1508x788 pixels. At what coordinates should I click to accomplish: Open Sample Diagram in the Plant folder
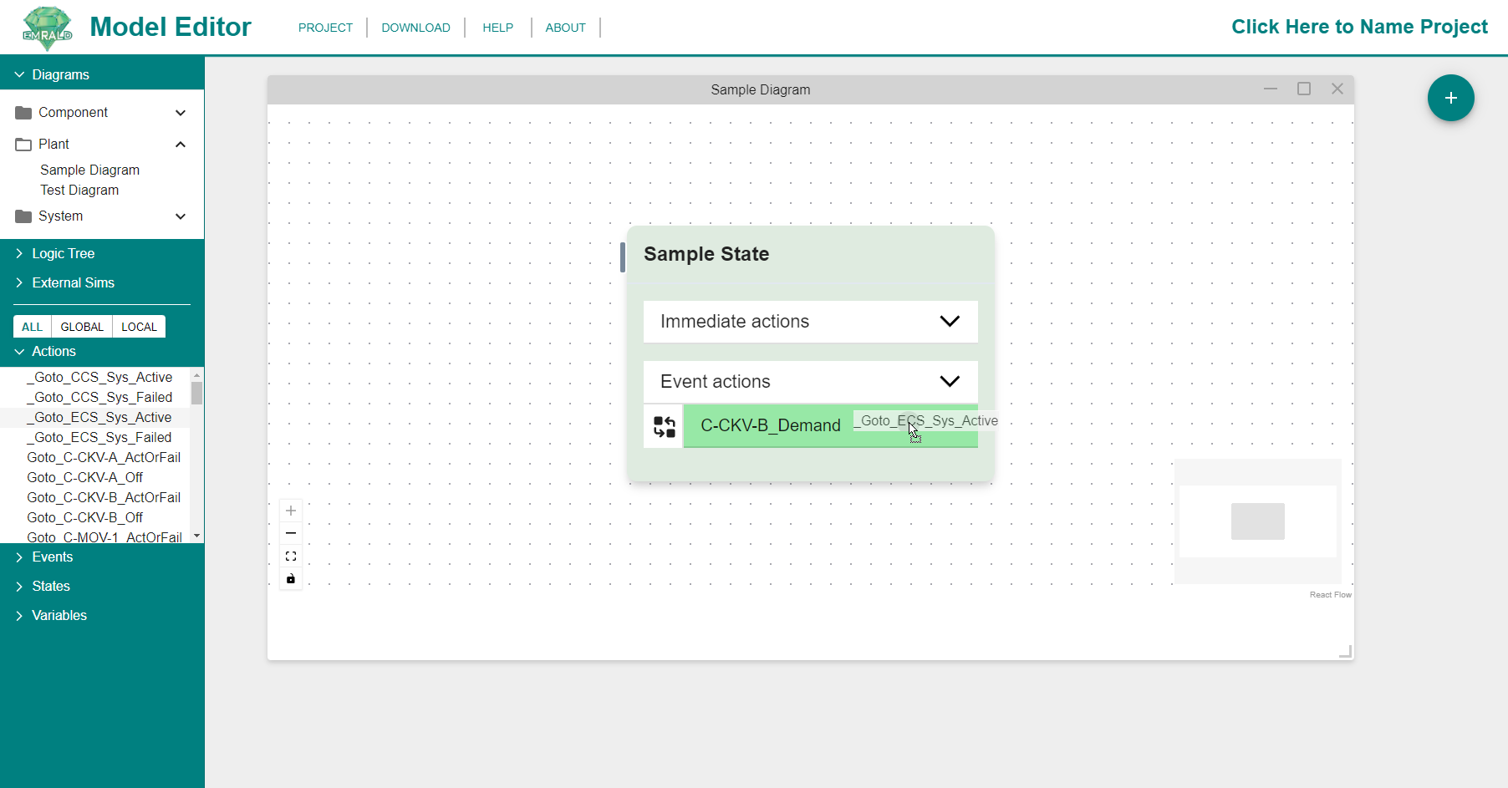[89, 170]
